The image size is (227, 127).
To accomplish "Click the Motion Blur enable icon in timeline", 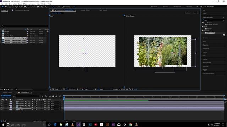I will click(x=56, y=96).
